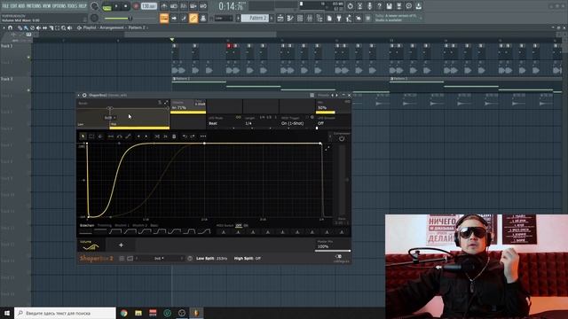Open ShaperBox plugin gear settings in title bar
568x319 pixels.
click(84, 95)
